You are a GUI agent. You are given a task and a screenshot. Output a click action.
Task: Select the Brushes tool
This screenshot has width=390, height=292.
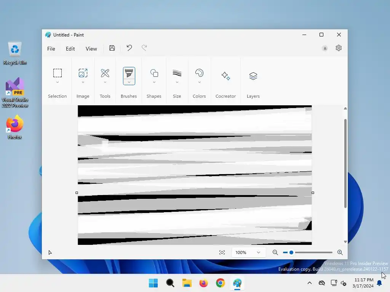129,73
